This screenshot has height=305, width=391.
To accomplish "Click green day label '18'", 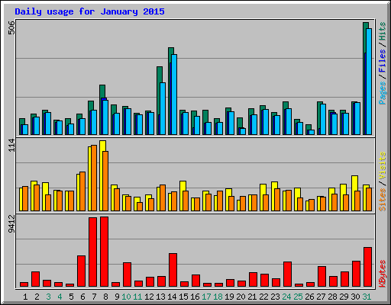I will tap(218, 297).
